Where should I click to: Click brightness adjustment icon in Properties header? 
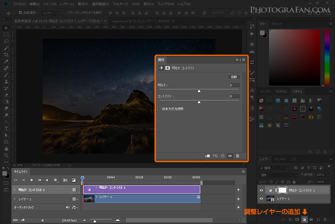(161, 68)
